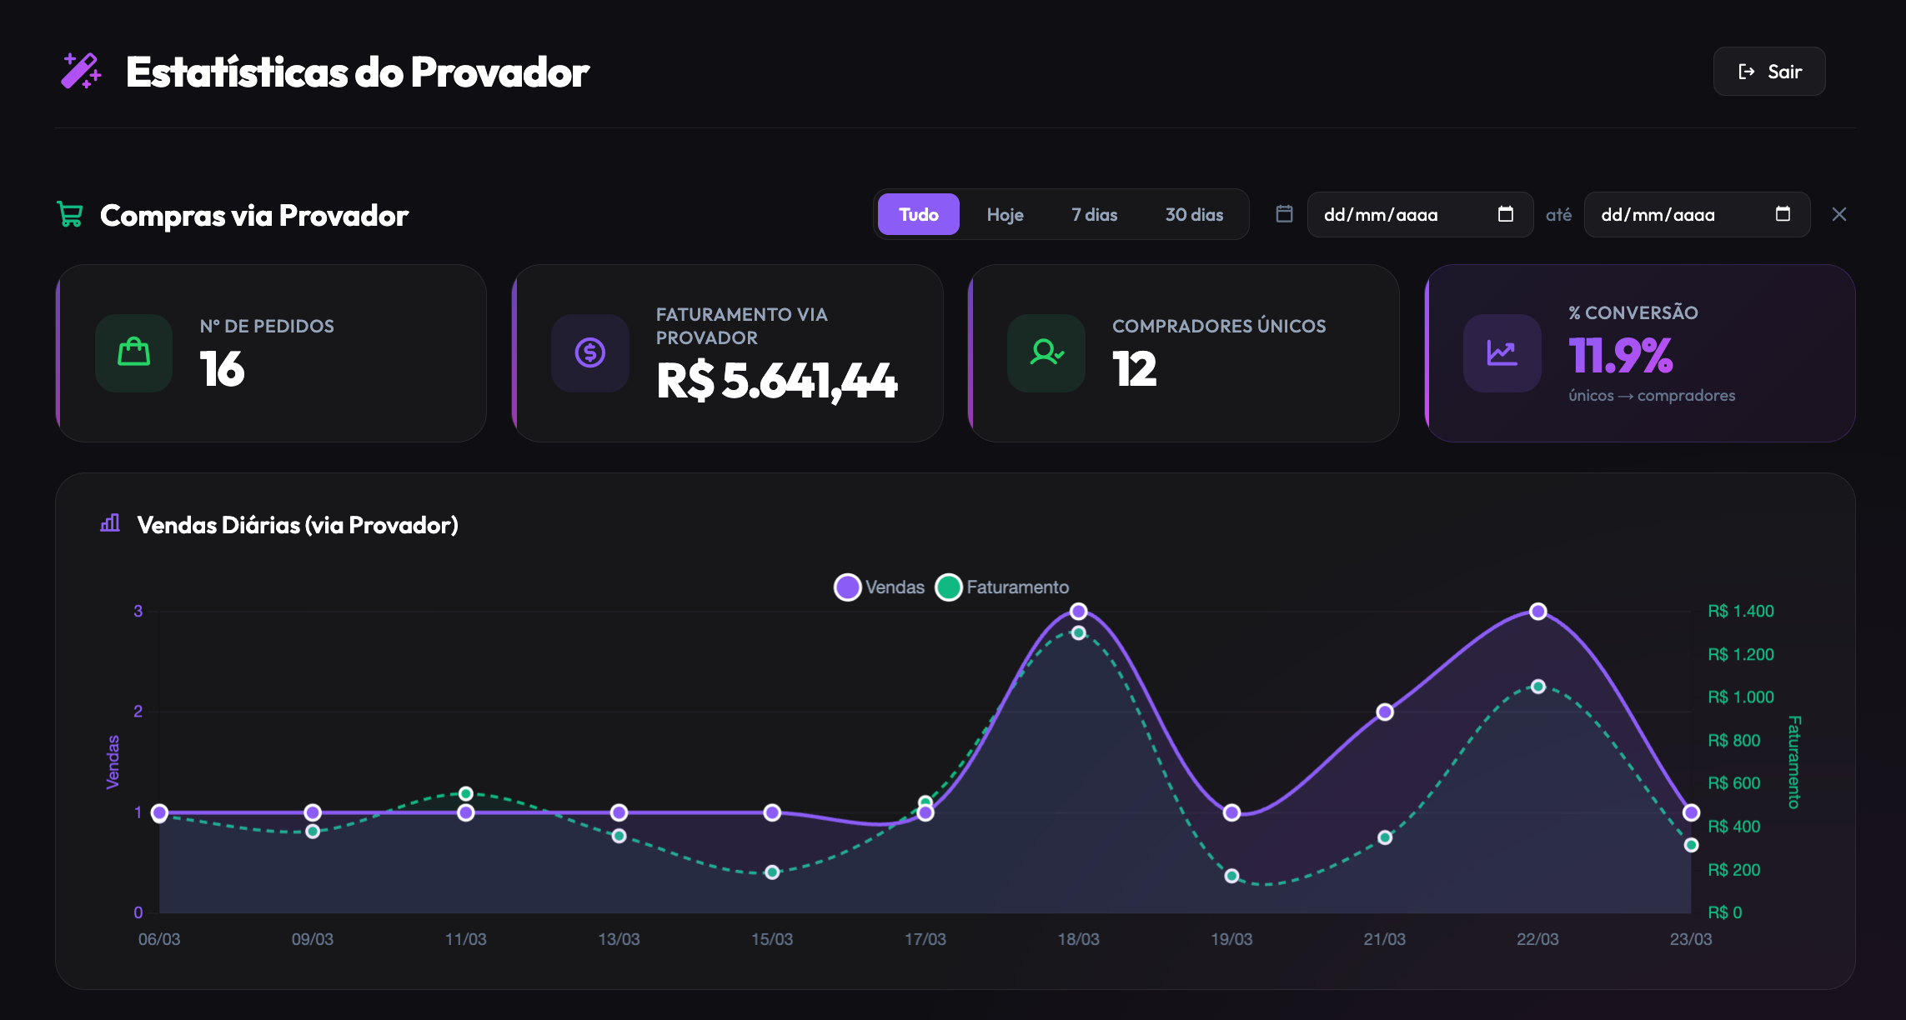Image resolution: width=1906 pixels, height=1020 pixels.
Task: Switch to the Hoje filter
Action: (1005, 214)
